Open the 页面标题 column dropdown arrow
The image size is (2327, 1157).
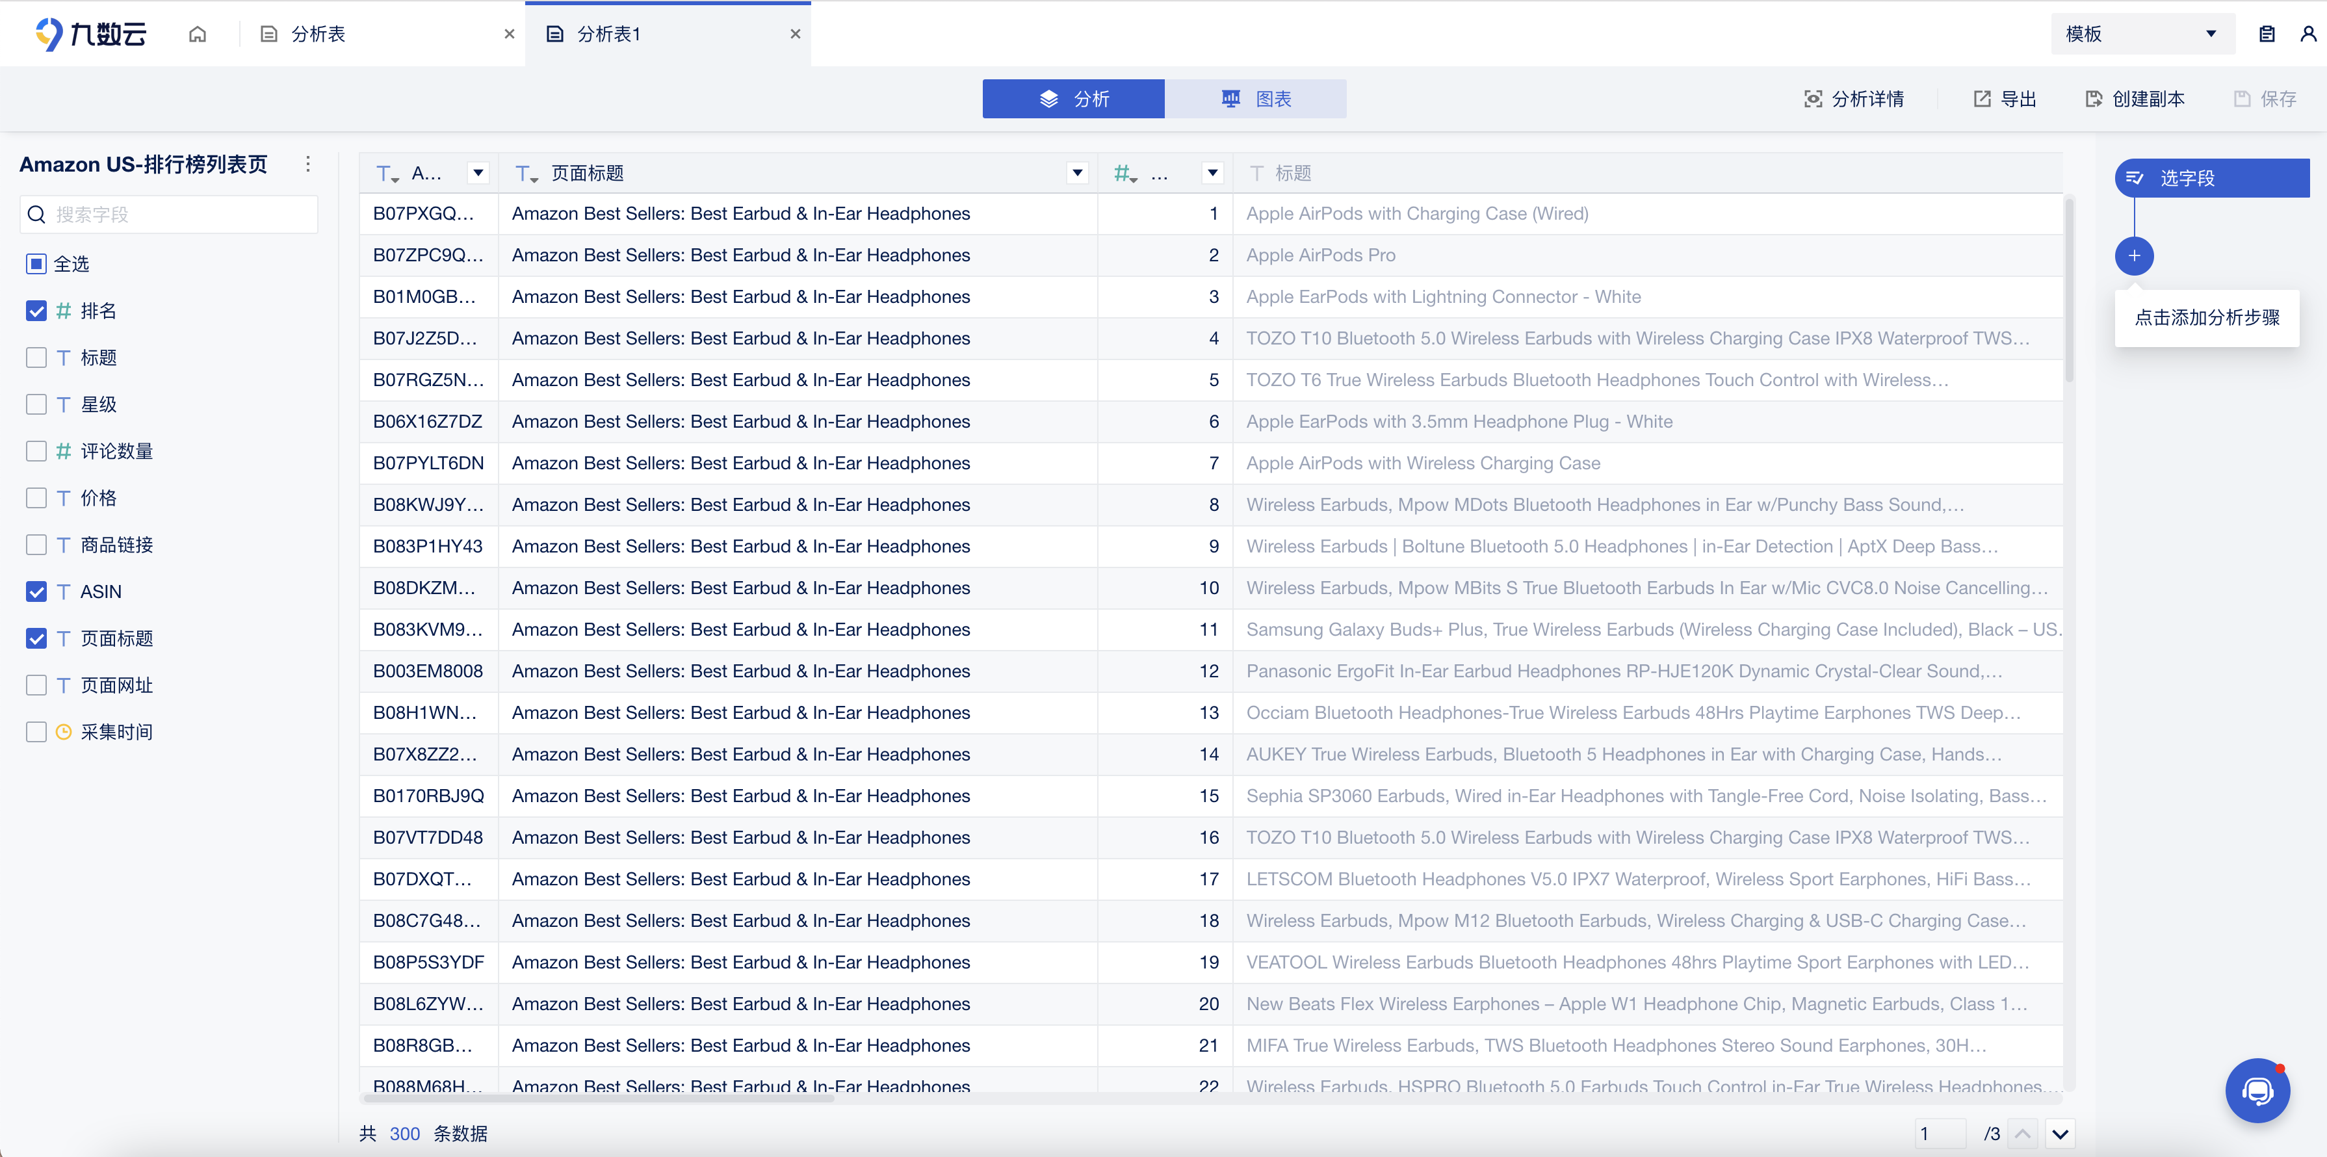click(x=1077, y=174)
